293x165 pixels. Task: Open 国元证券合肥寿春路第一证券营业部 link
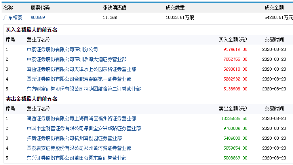[79, 79]
